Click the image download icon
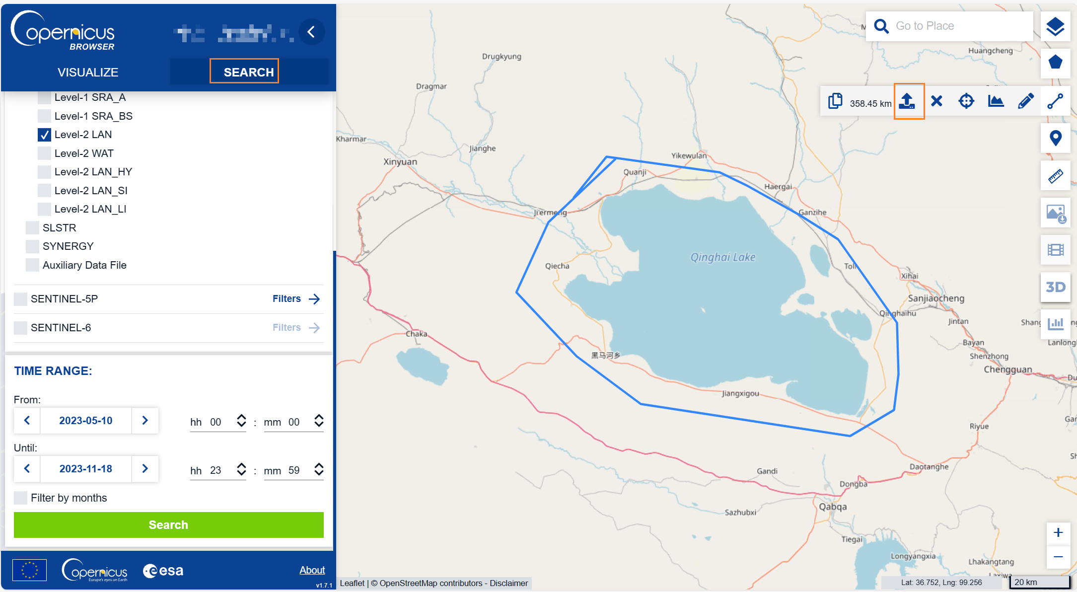Screen dimensions: 1077x592 tap(1055, 213)
